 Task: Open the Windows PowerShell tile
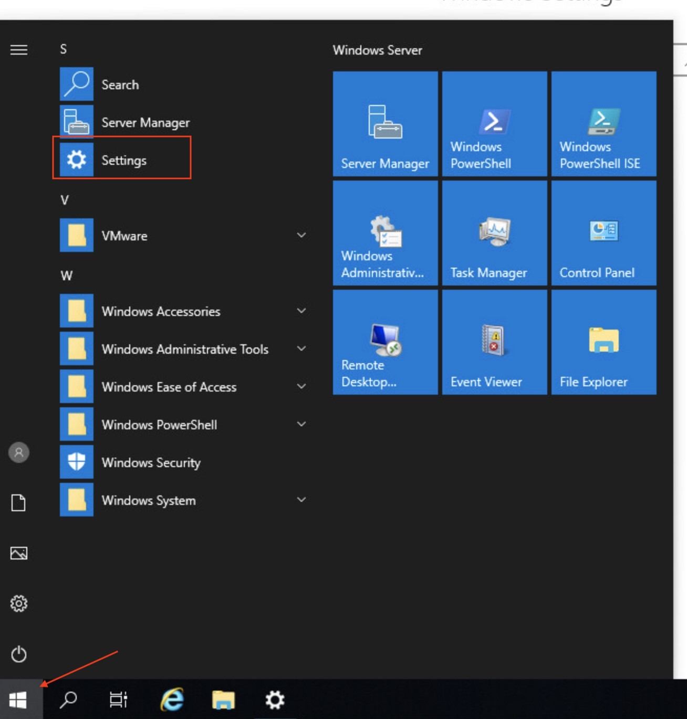494,124
